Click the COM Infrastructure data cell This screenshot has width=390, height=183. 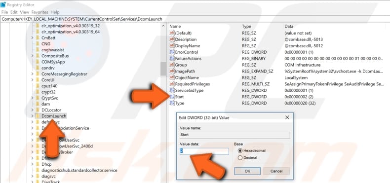click(303, 65)
